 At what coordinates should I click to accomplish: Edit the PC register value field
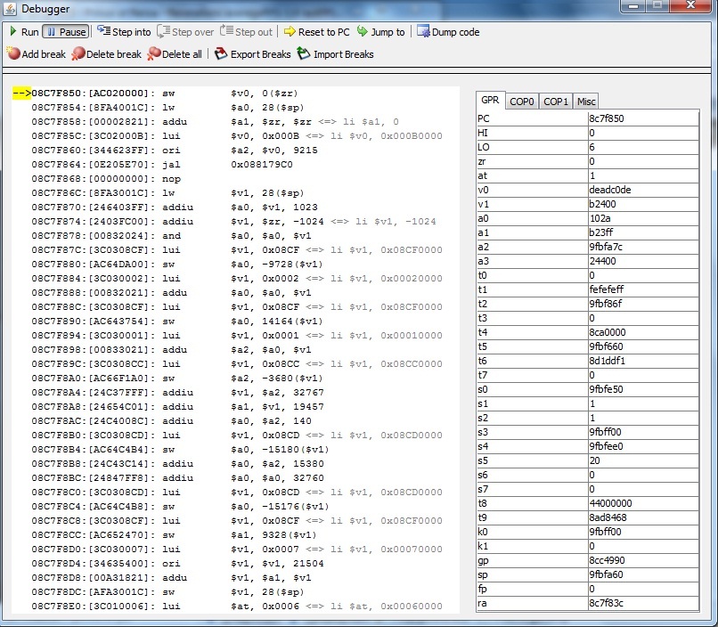(x=641, y=118)
